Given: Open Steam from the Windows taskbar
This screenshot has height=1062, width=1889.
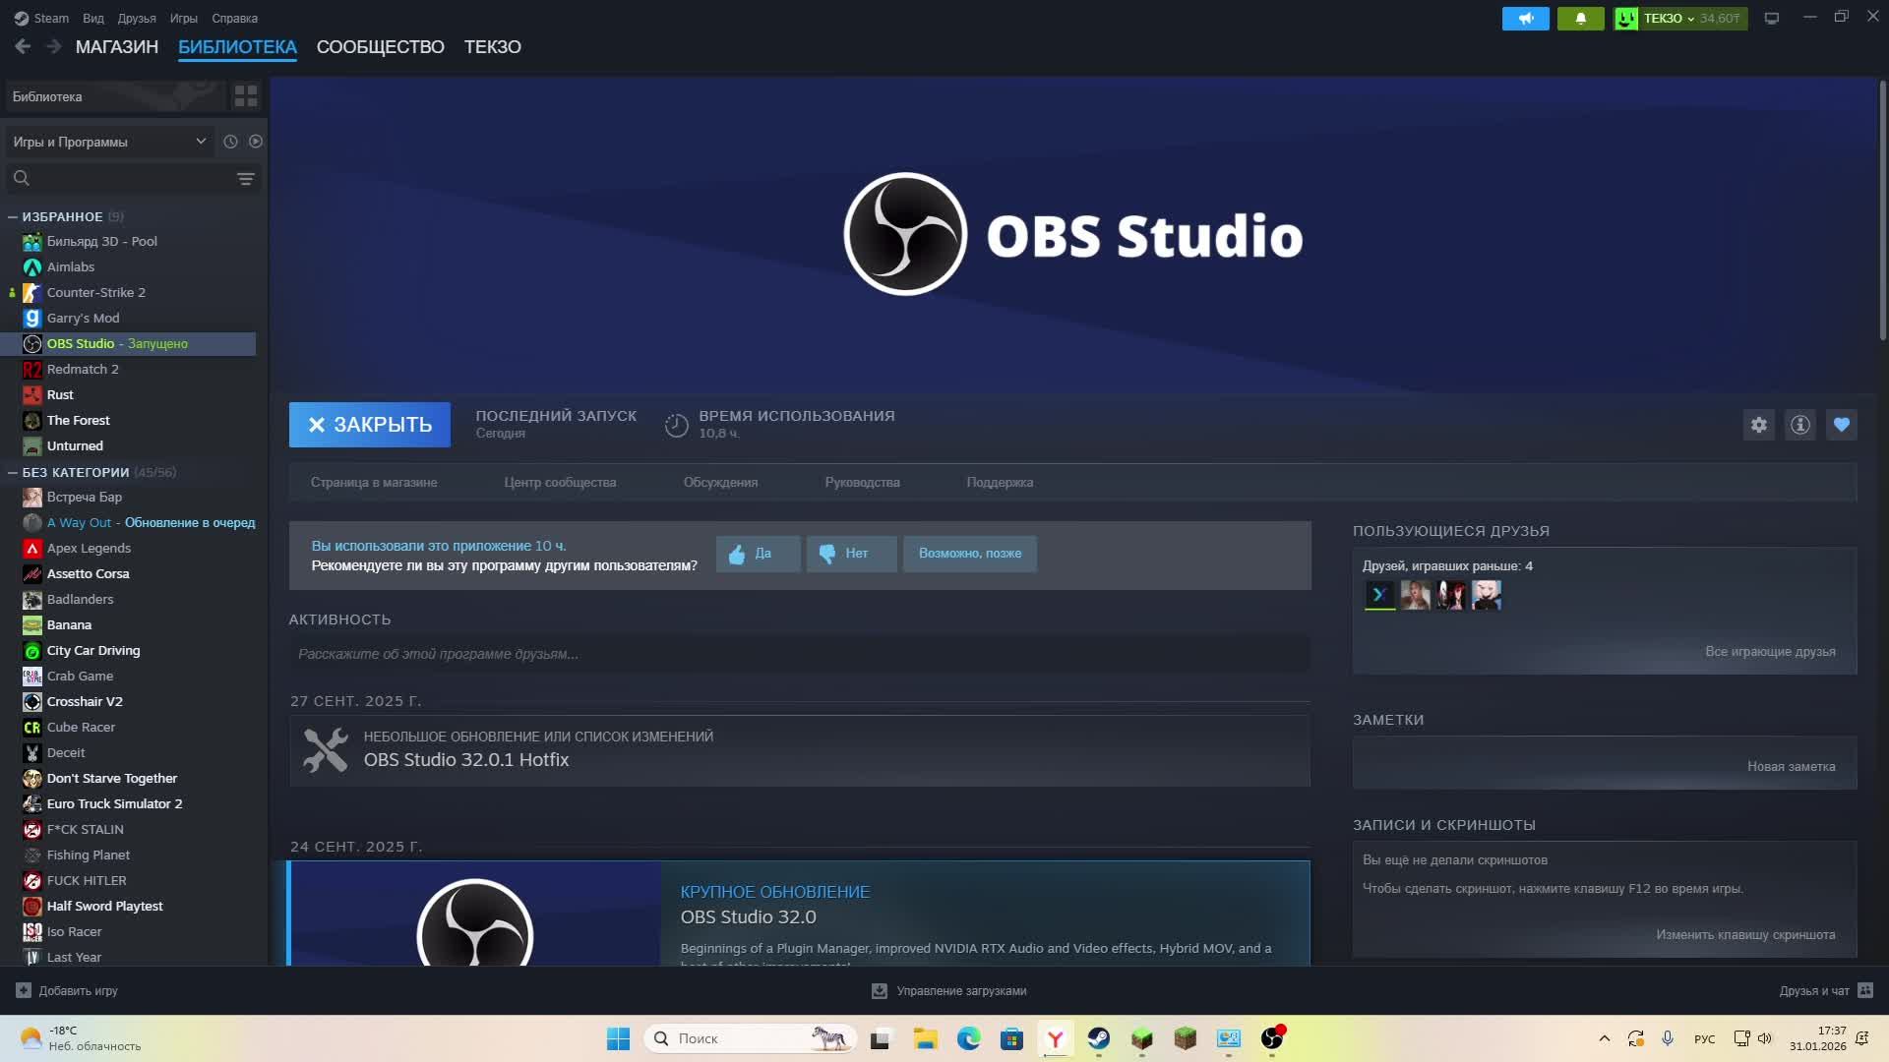Looking at the screenshot, I should pyautogui.click(x=1098, y=1038).
